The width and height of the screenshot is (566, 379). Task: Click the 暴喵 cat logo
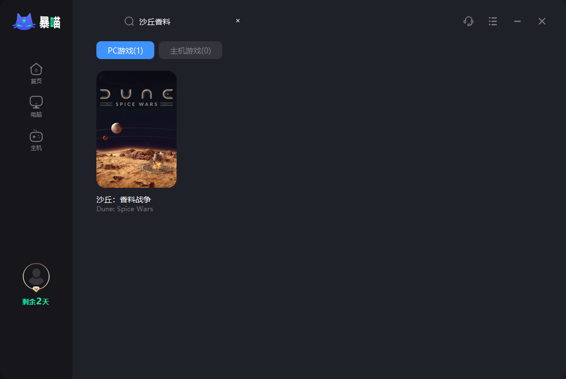[24, 22]
